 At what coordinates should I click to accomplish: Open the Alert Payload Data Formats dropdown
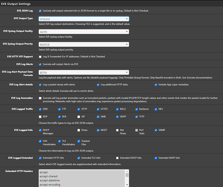[84, 72]
